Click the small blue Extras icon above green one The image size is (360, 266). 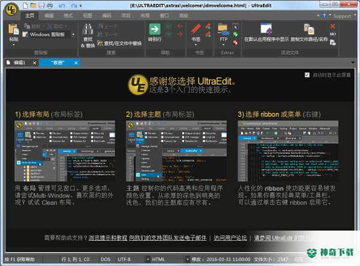[235, 26]
